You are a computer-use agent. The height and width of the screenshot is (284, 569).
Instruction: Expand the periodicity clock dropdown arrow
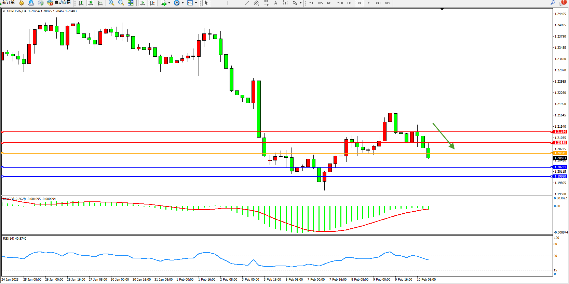(x=182, y=3)
